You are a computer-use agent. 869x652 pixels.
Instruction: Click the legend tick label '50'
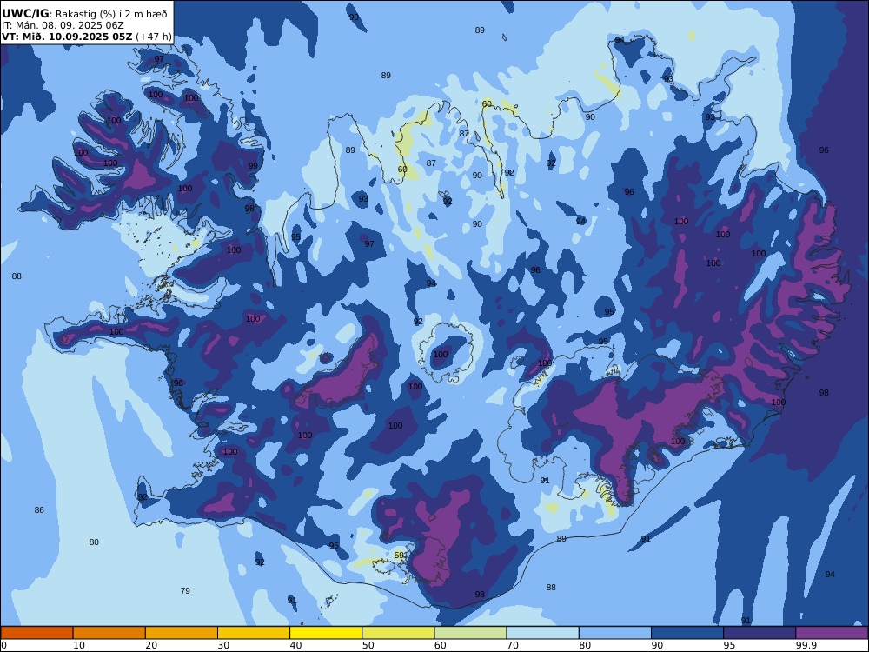click(x=368, y=645)
